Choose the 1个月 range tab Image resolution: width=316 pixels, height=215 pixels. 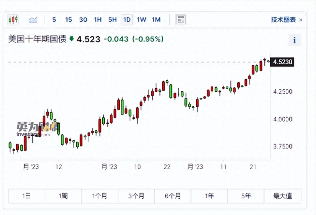(x=100, y=196)
